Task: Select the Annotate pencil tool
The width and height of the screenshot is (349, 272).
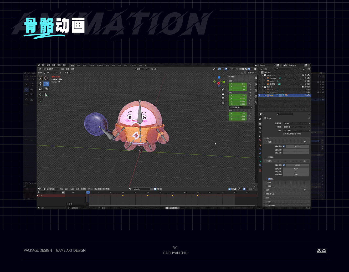Action: (x=40, y=95)
